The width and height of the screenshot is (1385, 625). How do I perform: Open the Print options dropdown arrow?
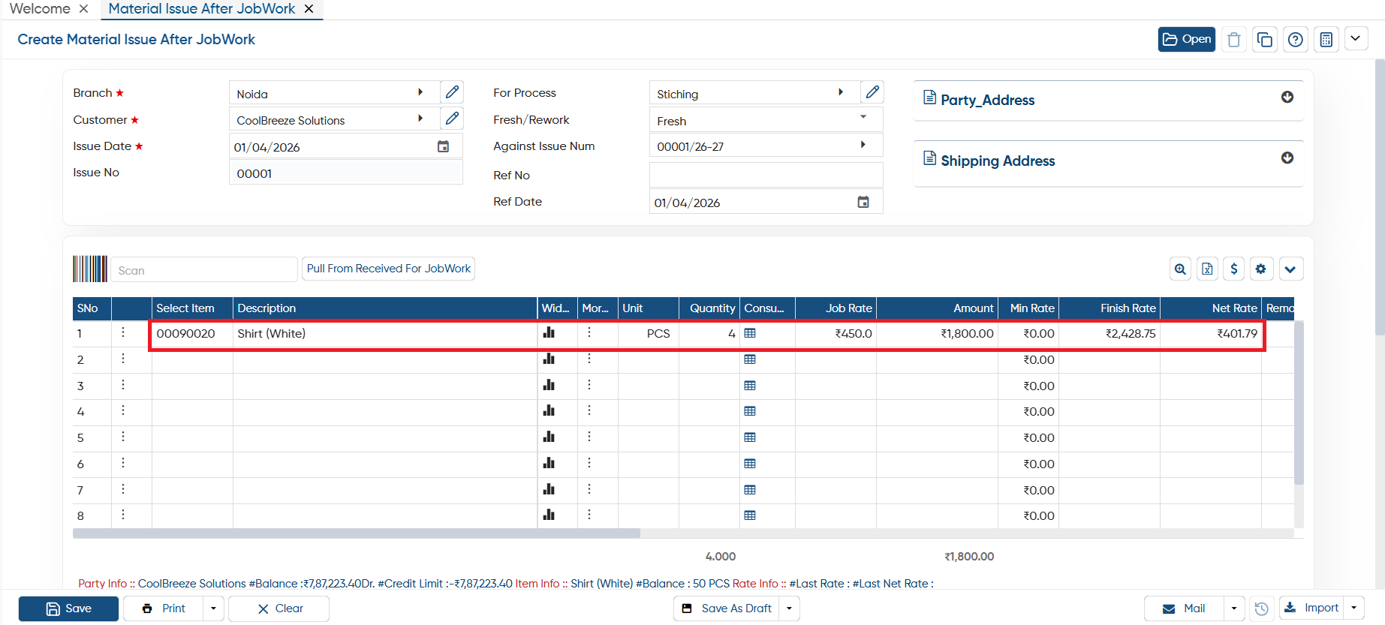[x=213, y=608]
